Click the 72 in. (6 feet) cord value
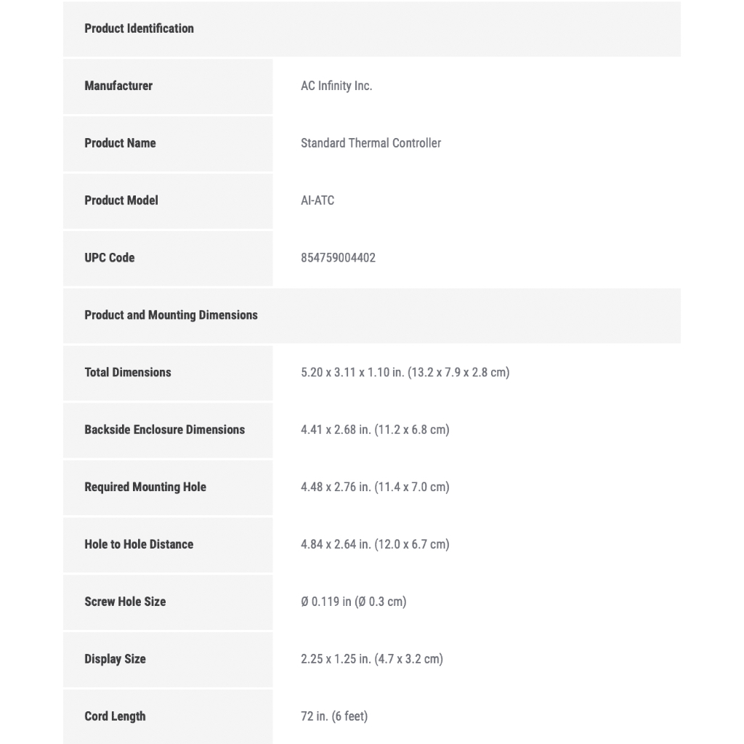Viewport: 744px width, 744px height. (334, 717)
